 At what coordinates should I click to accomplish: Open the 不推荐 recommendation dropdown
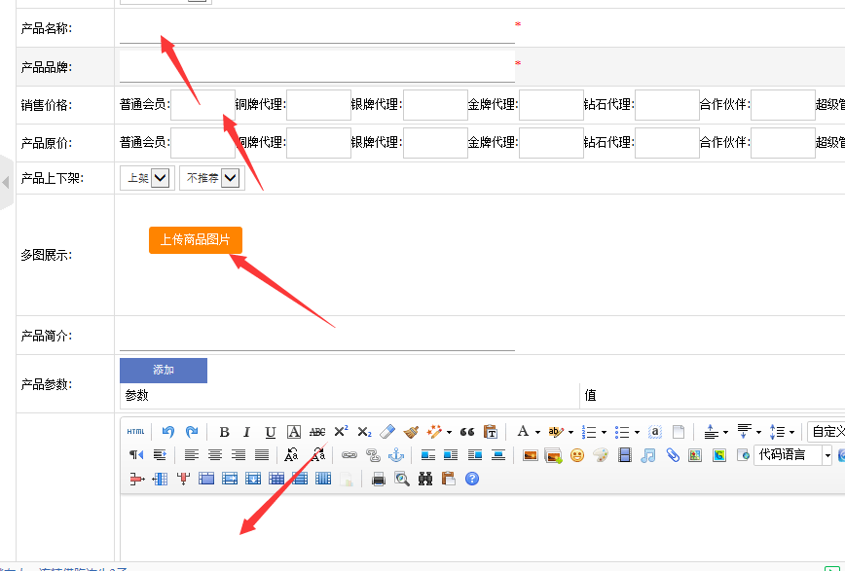pos(212,178)
